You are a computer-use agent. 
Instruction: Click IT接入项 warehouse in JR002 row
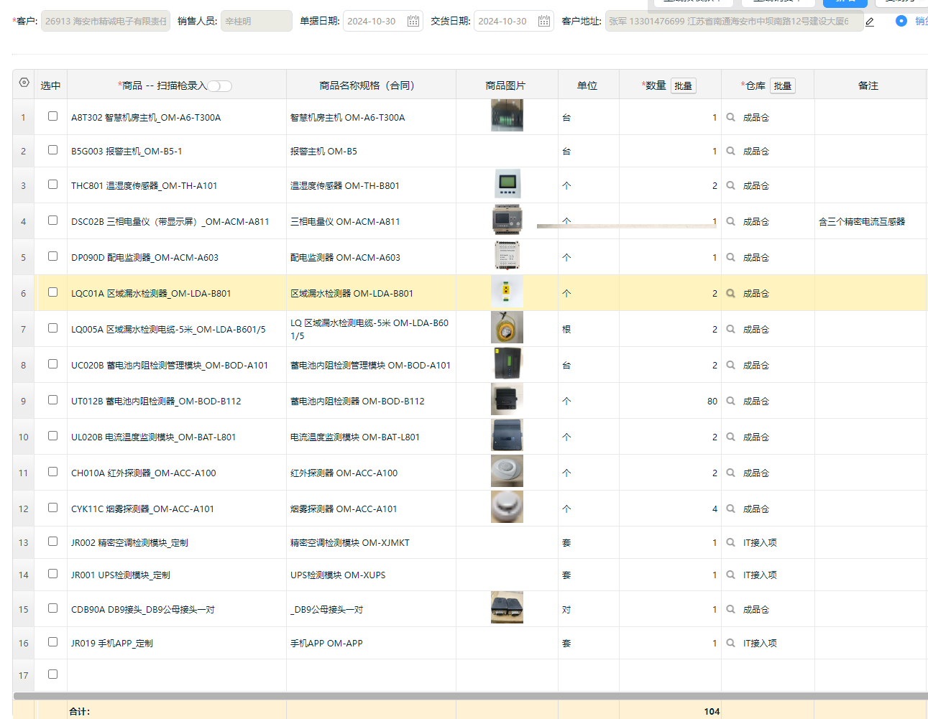760,543
